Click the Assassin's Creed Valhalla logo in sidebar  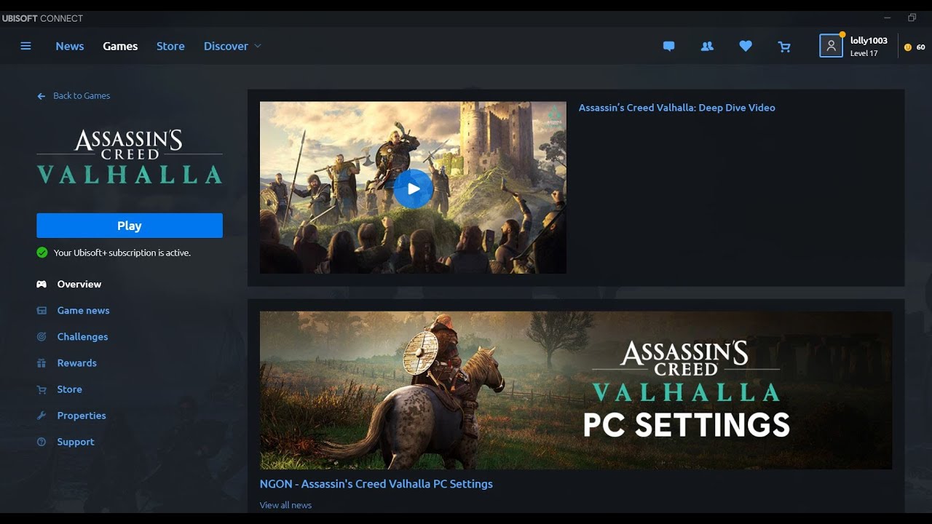[130, 156]
